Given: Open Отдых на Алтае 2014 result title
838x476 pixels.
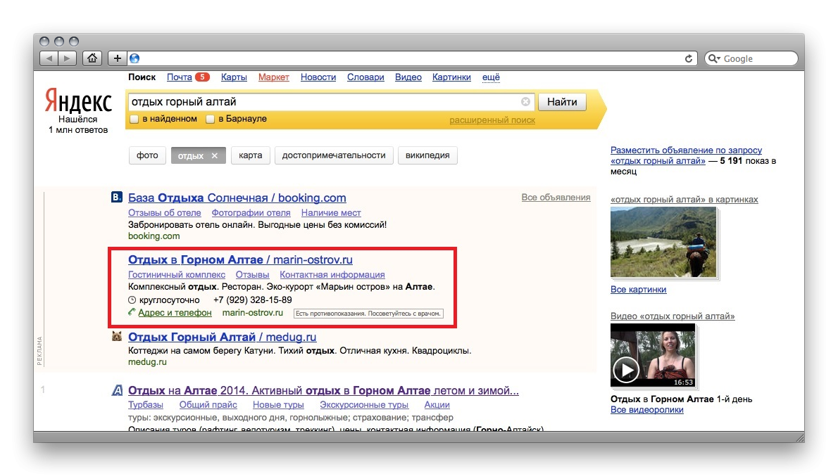Looking at the screenshot, I should click(323, 391).
